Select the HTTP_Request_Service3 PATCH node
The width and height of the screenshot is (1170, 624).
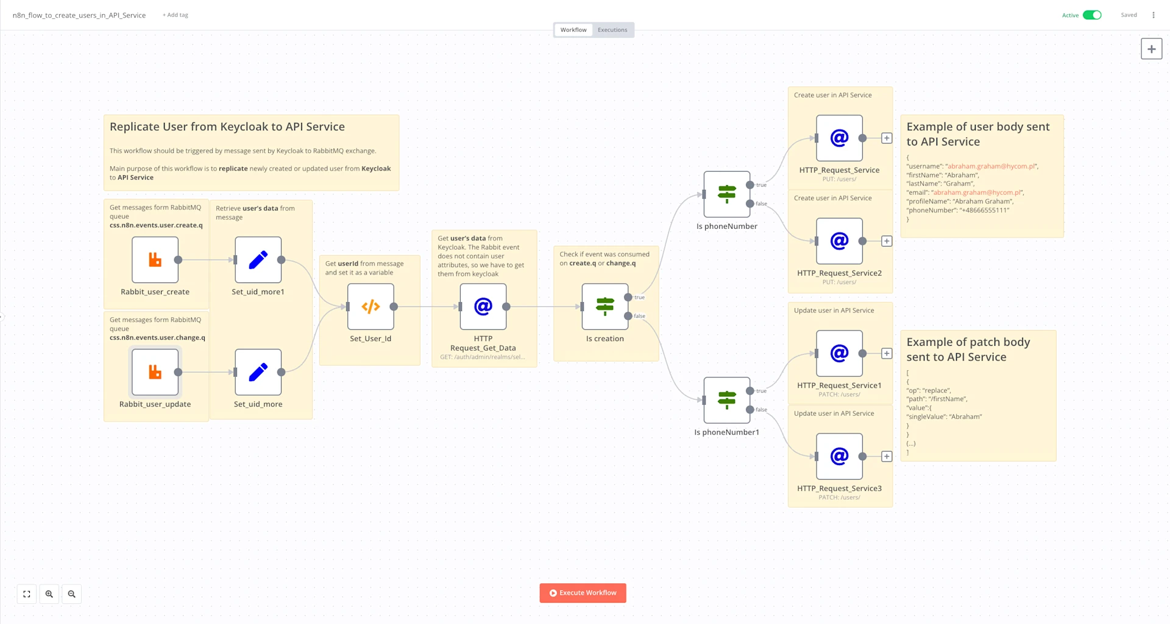[839, 456]
